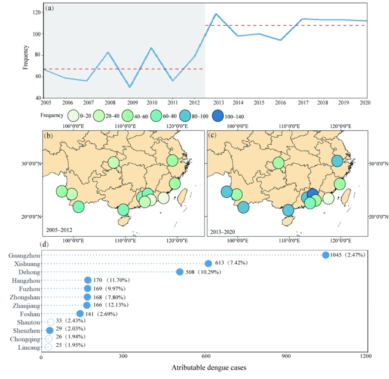Click the Zhanjiang 166 data dot
This screenshot has width=389, height=379.
tap(87, 305)
